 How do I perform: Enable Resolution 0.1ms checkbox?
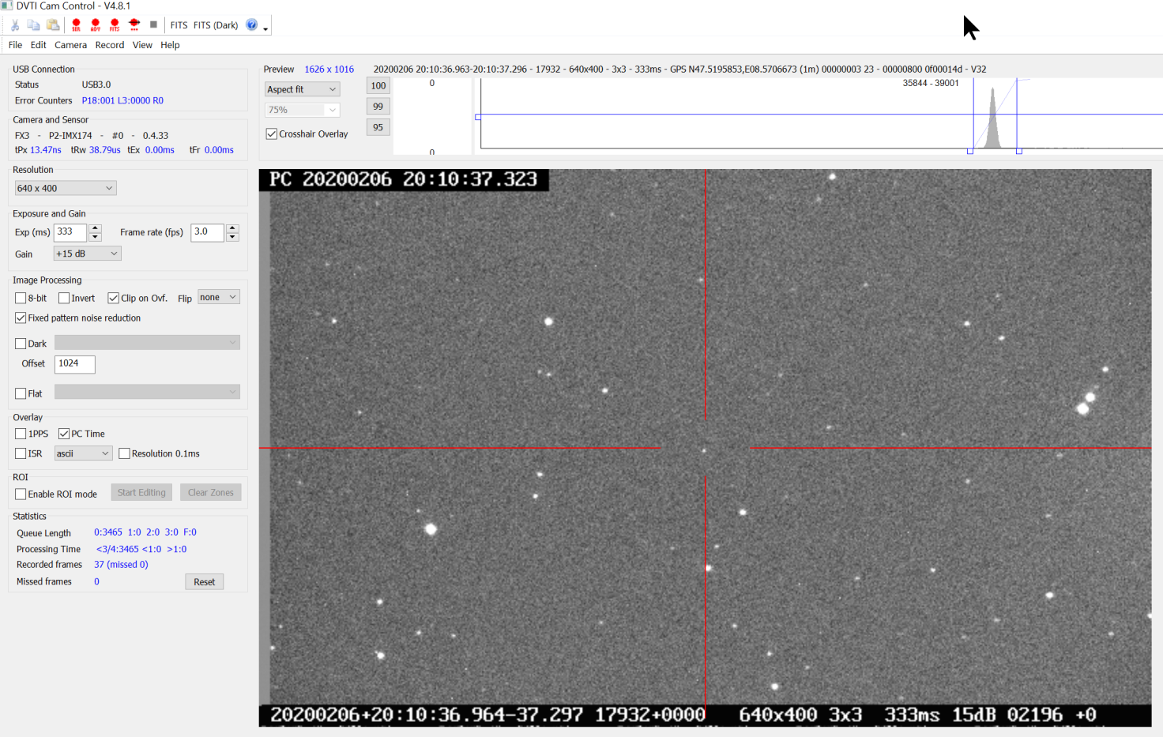[x=124, y=453]
